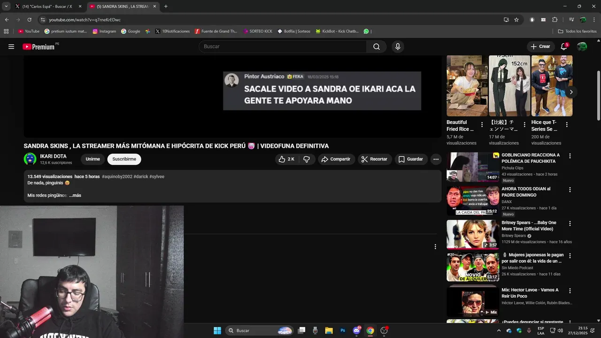Open options for Hice que T-Series short

click(567, 125)
